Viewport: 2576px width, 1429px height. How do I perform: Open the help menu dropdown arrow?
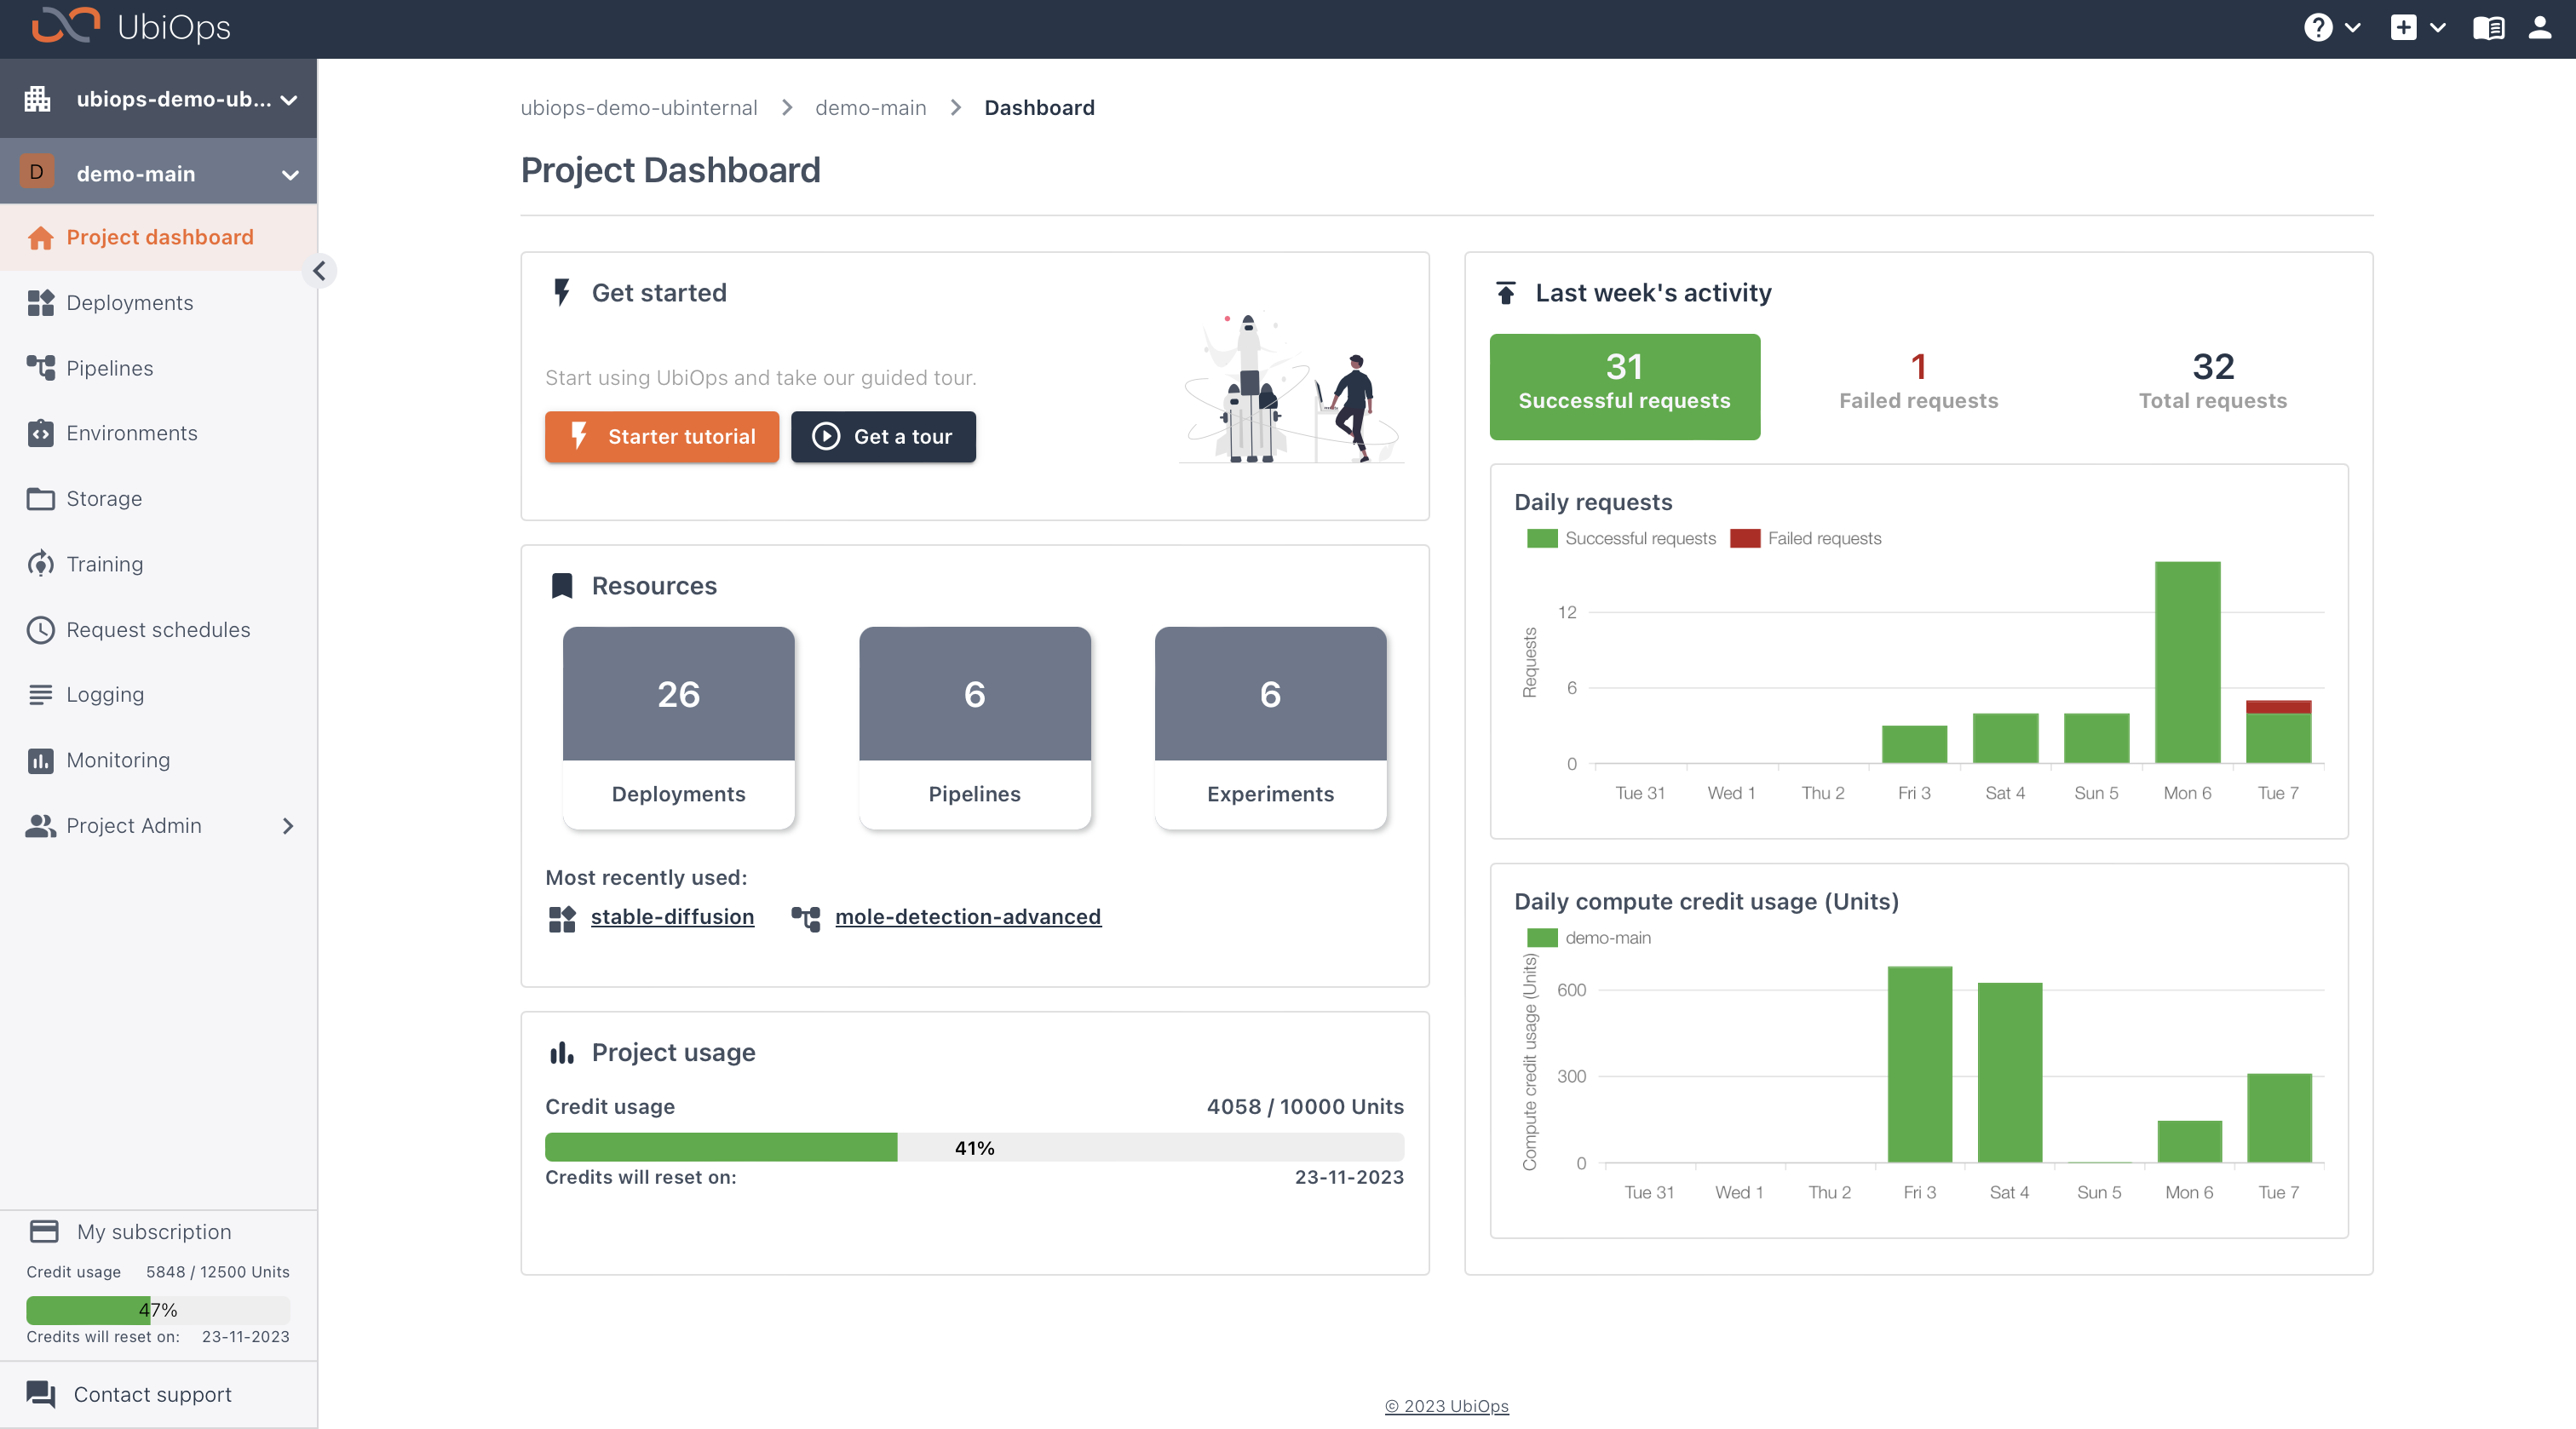2353,28
